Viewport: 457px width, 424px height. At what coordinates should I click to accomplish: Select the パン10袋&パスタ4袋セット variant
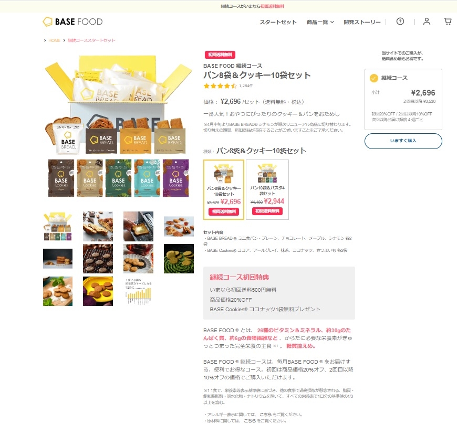(x=267, y=189)
